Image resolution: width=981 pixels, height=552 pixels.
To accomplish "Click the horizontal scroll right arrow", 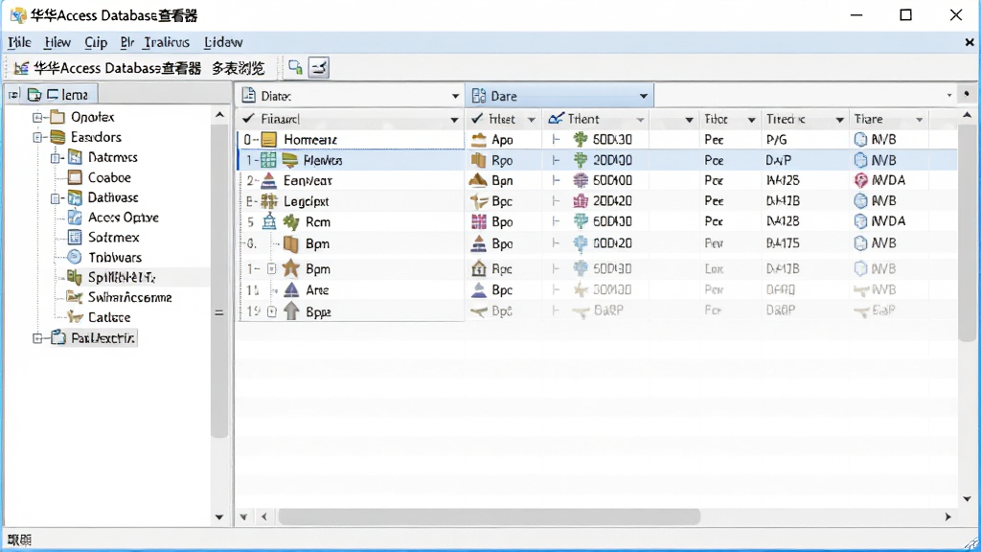I will coord(947,517).
